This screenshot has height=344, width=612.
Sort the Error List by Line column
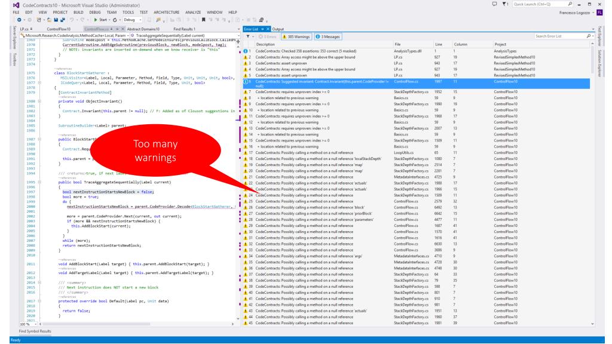439,44
